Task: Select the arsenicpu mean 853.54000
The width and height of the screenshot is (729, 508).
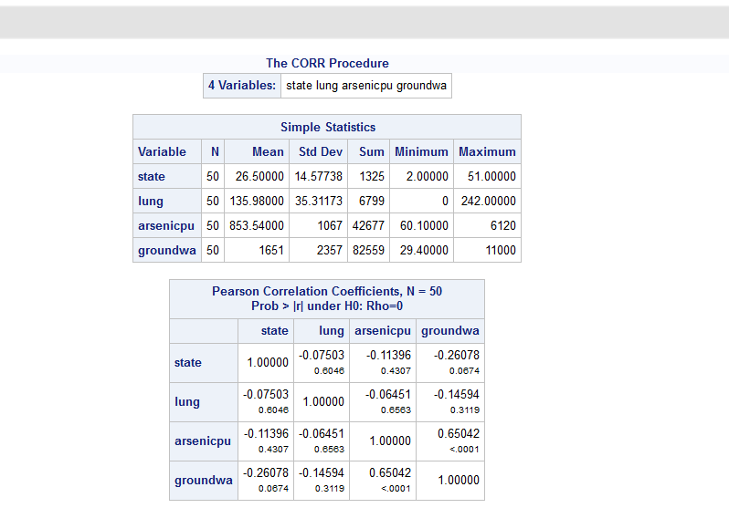Action: click(x=257, y=225)
